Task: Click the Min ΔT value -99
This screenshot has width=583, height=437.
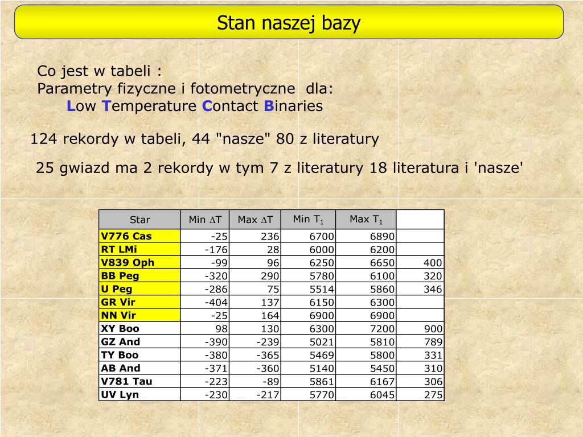Action: pos(219,263)
